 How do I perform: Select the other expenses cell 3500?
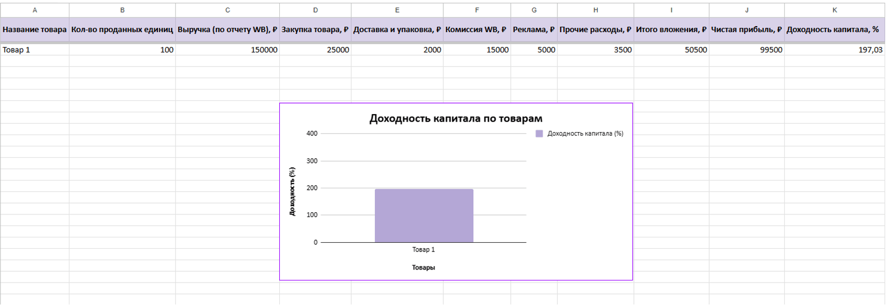click(x=596, y=50)
